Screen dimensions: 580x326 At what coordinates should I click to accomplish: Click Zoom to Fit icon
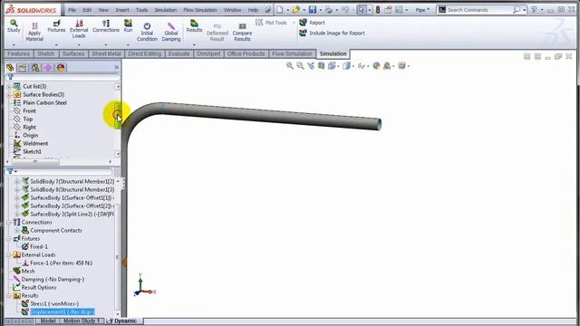point(290,66)
